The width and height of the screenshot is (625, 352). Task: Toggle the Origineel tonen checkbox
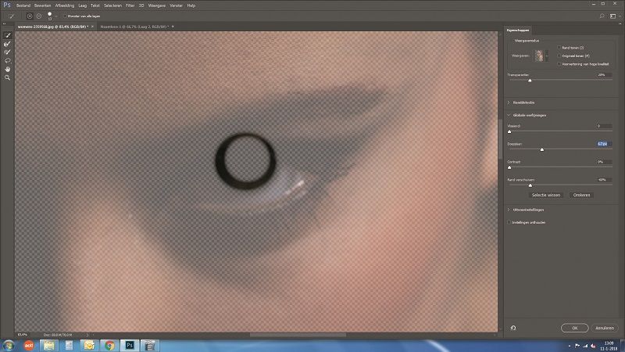click(559, 56)
